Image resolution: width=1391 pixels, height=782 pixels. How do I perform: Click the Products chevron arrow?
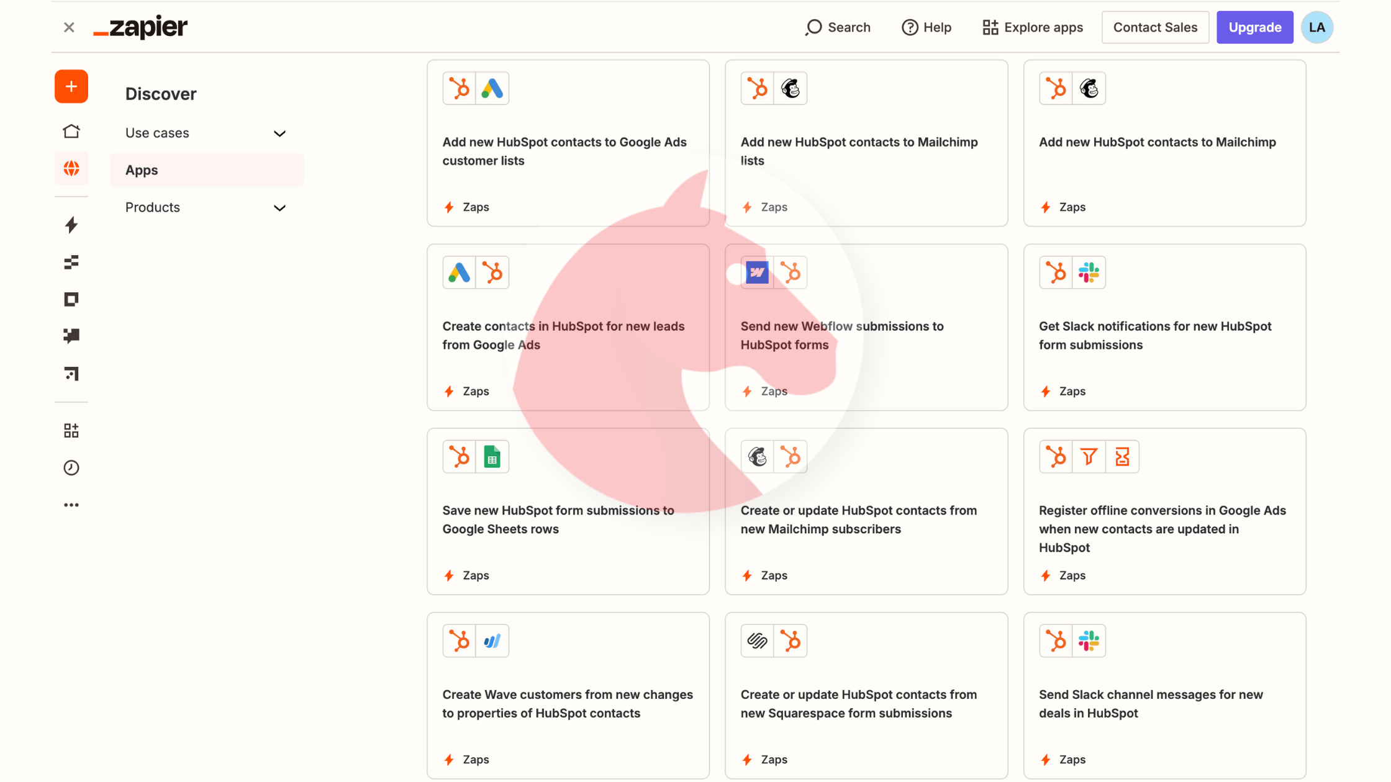pos(280,208)
